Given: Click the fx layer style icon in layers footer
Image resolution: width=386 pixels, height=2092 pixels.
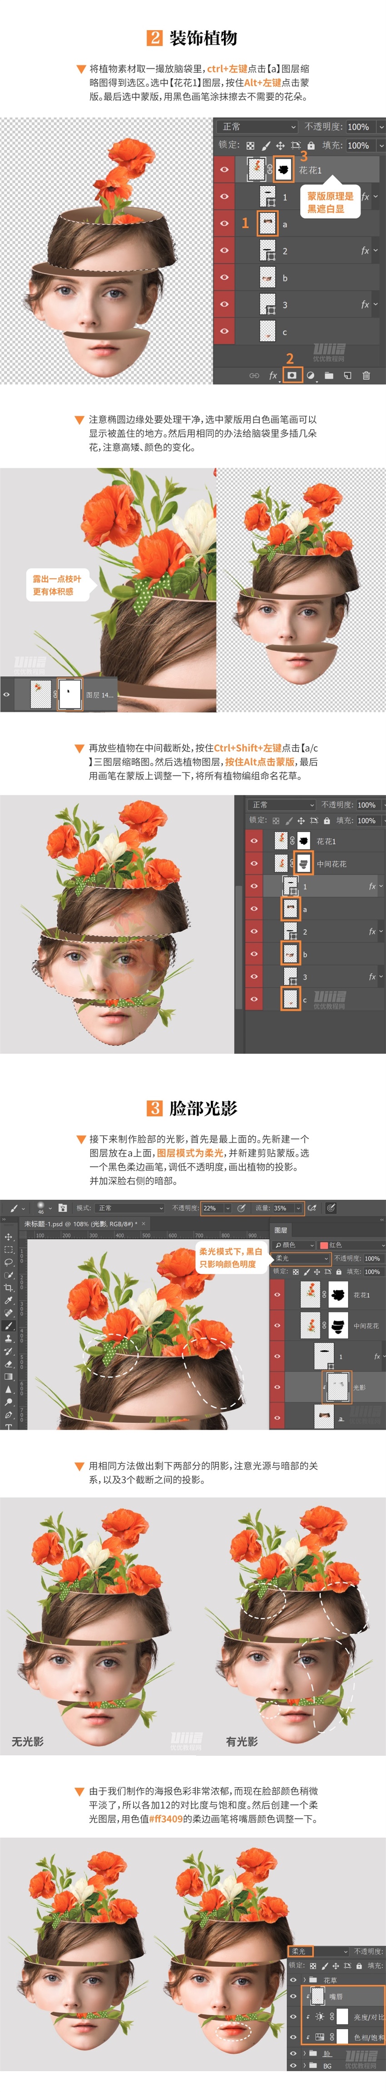Looking at the screenshot, I should point(273,376).
